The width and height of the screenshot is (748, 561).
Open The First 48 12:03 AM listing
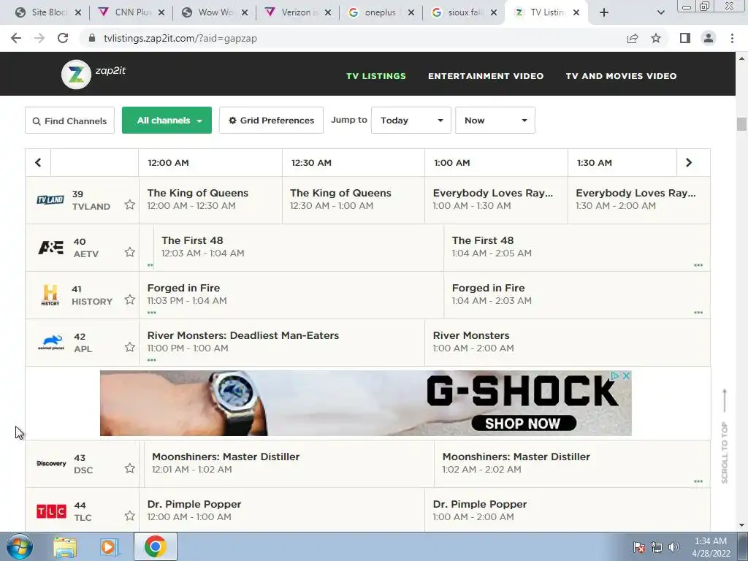point(299,248)
